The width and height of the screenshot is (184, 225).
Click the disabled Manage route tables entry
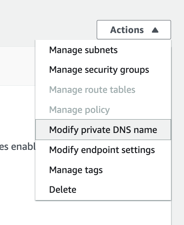[x=103, y=90]
